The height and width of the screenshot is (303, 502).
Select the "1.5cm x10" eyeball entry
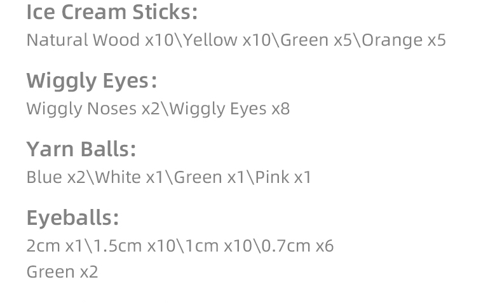click(x=133, y=246)
